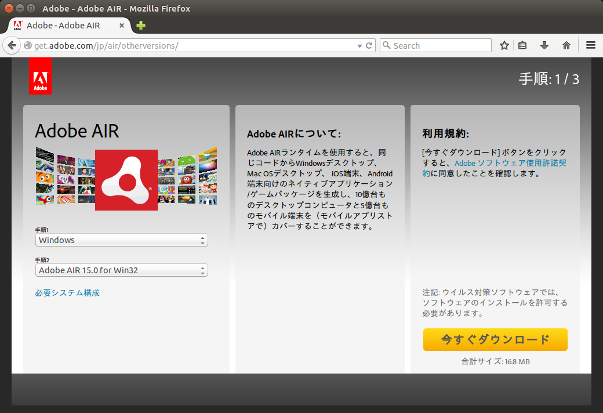Click the Adobe AIR red logo image
603x413 pixels.
(126, 180)
